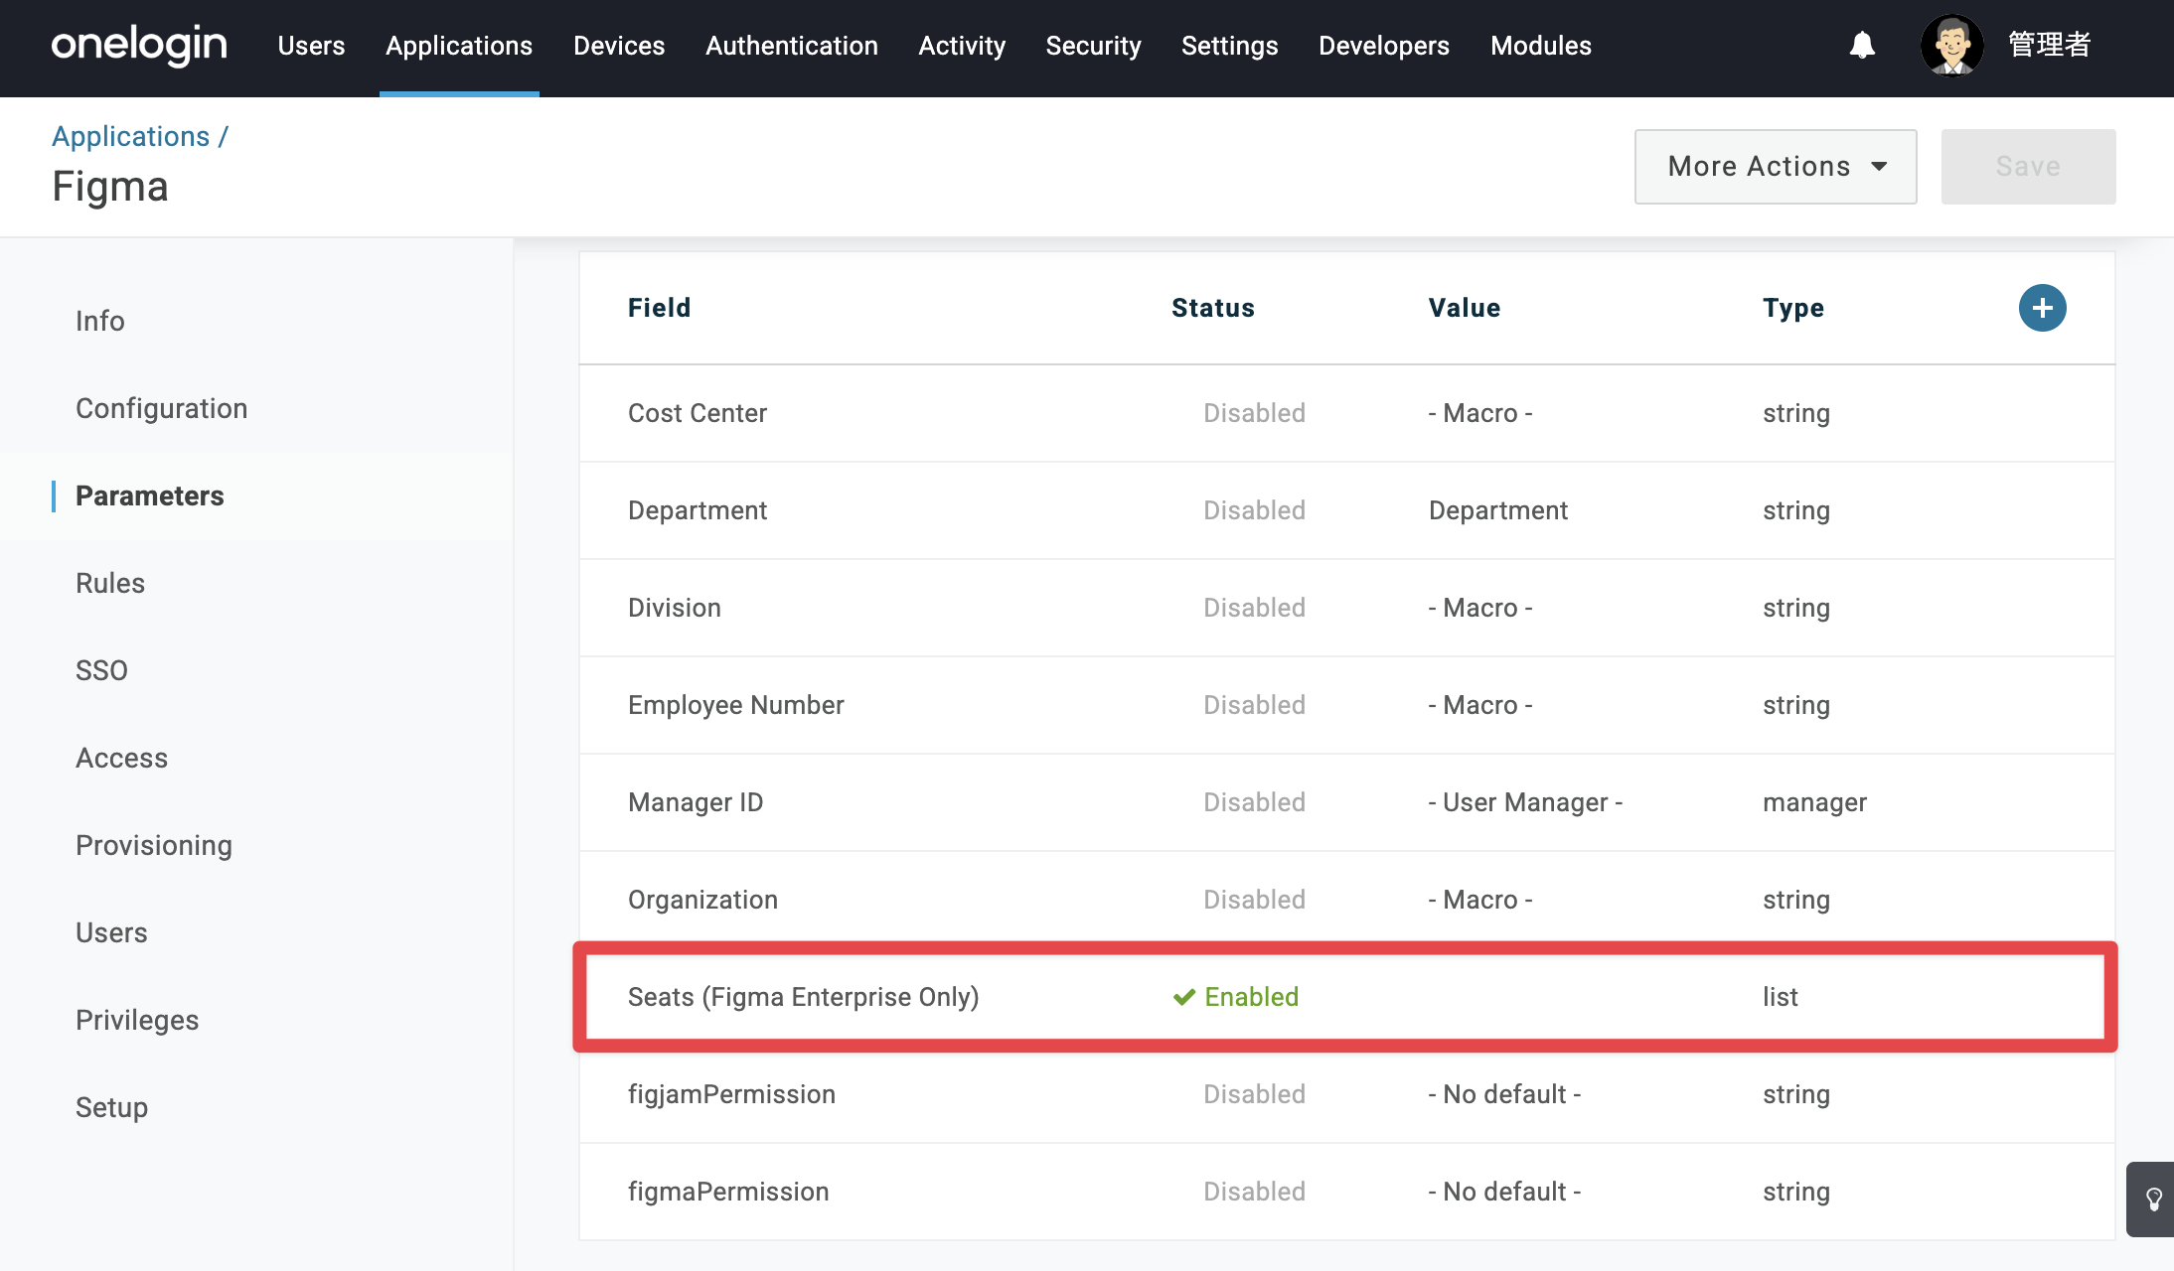Image resolution: width=2174 pixels, height=1271 pixels.
Task: Open Seats (Figma Enterprise Only) parameter
Action: coord(1346,997)
